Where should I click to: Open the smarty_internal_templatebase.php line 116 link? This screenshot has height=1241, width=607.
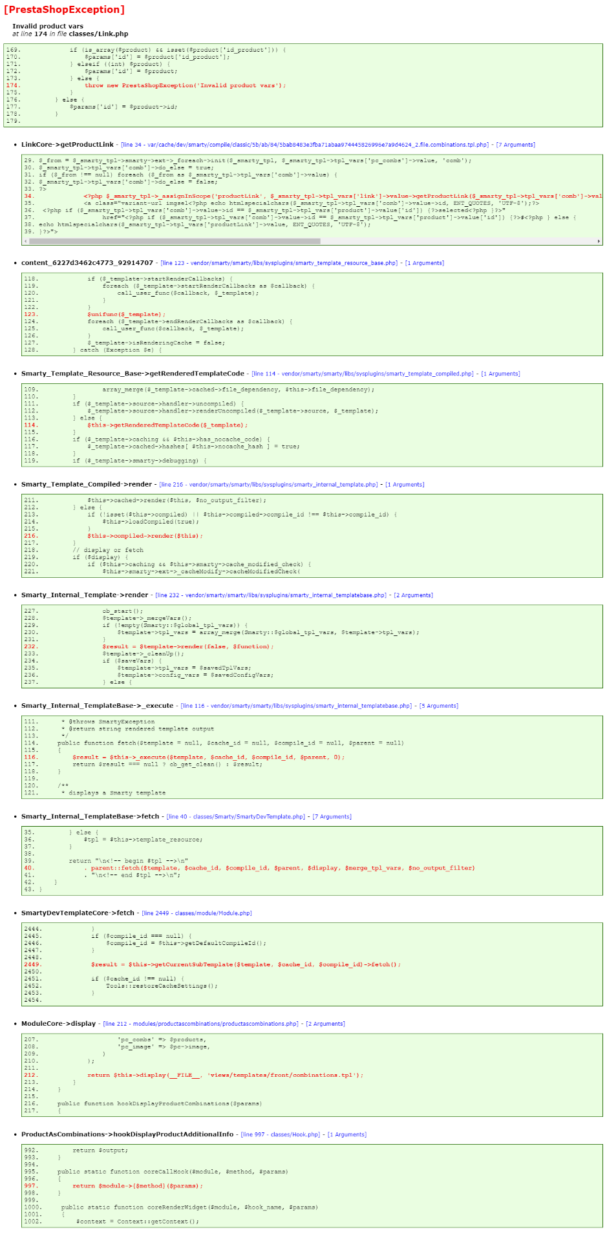tap(296, 706)
